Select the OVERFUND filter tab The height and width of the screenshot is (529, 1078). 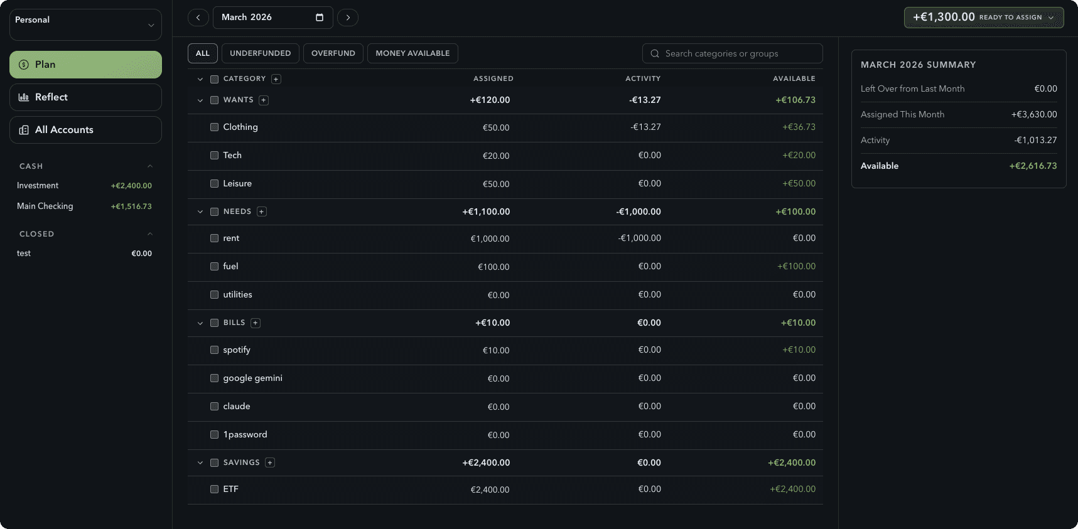[x=333, y=53]
